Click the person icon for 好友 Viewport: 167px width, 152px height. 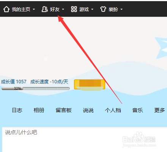pos(44,9)
